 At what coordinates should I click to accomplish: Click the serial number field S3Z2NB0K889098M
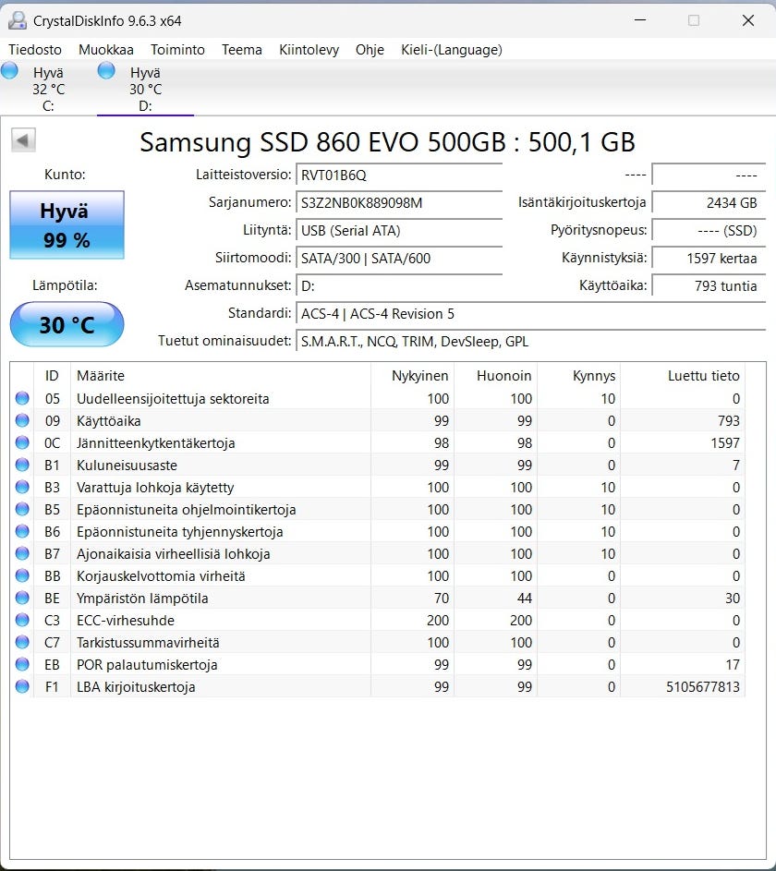(399, 203)
